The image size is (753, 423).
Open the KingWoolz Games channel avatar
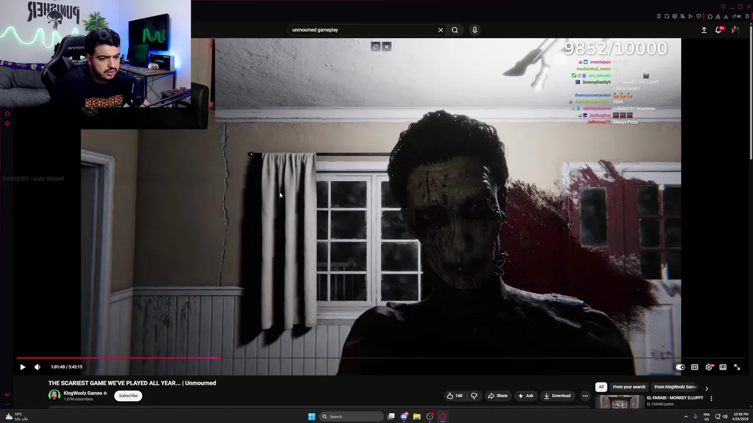click(x=54, y=395)
